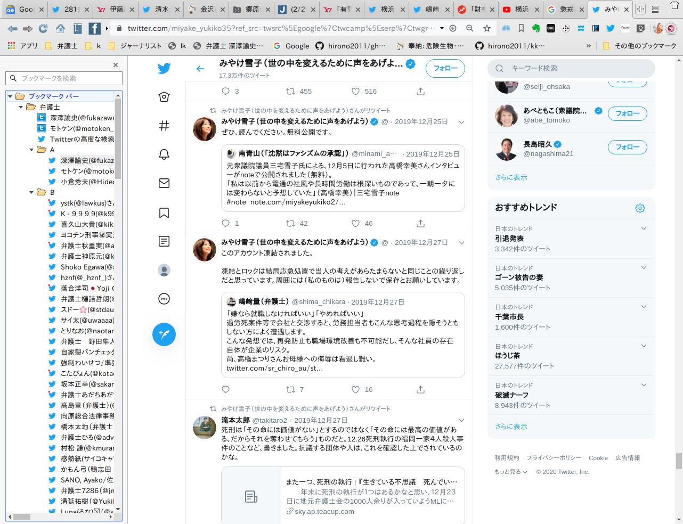
Task: Open もっと見る footer dropdown
Action: [510, 472]
